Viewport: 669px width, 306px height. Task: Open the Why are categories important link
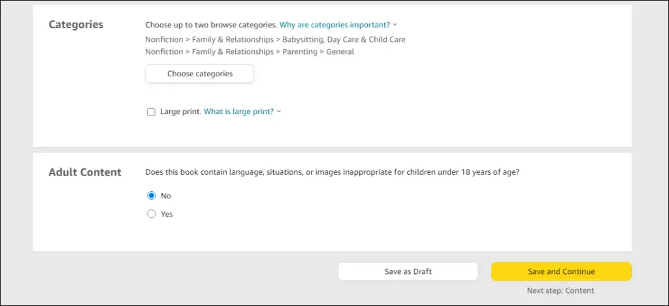335,25
